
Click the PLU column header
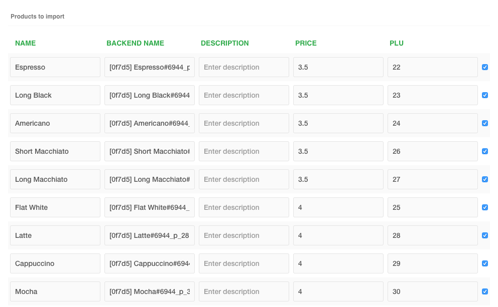pyautogui.click(x=397, y=43)
